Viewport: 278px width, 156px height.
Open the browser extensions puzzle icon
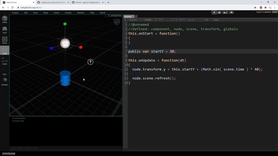265,8
